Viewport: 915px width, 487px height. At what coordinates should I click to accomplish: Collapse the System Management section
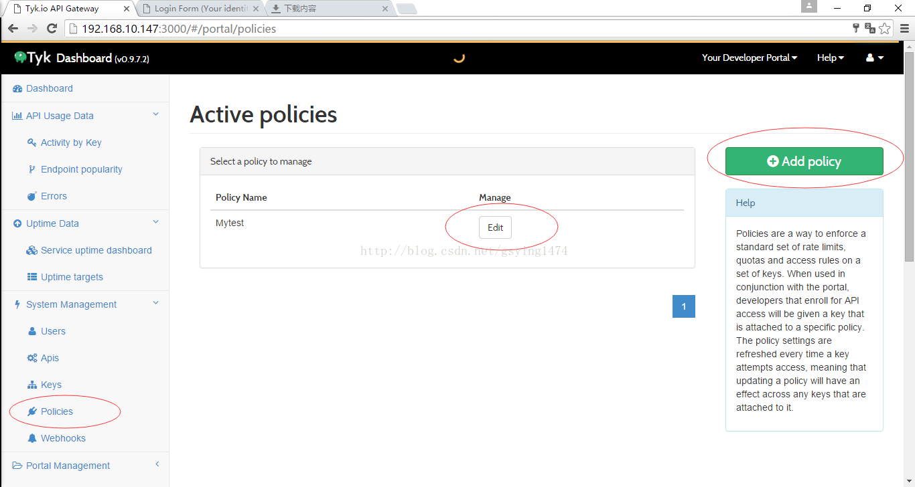pyautogui.click(x=156, y=304)
